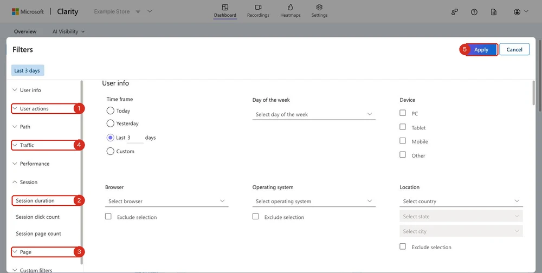Click the share team icon in header

[455, 12]
